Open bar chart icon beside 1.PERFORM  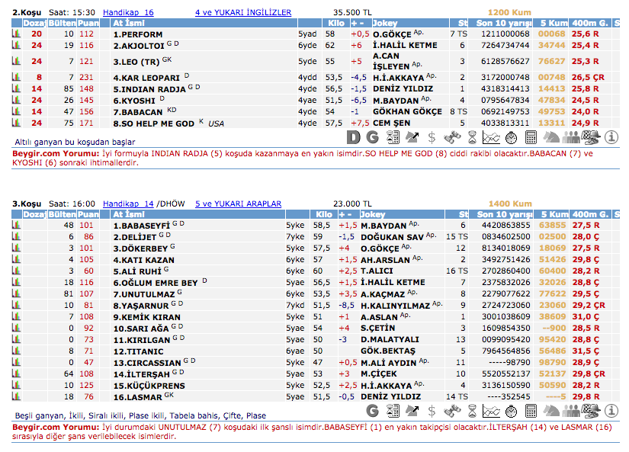click(x=17, y=34)
